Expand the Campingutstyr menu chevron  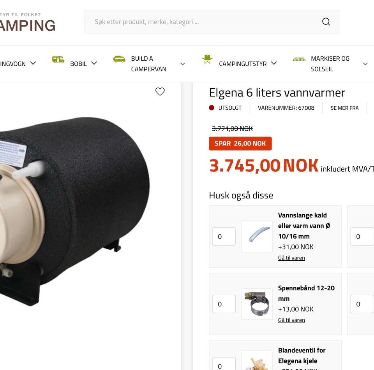click(274, 63)
